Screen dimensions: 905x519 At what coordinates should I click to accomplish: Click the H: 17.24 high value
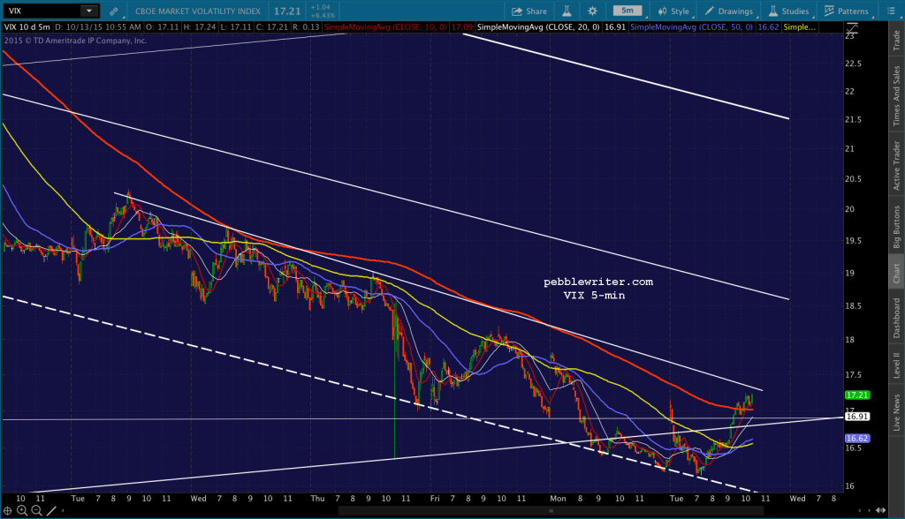point(200,27)
